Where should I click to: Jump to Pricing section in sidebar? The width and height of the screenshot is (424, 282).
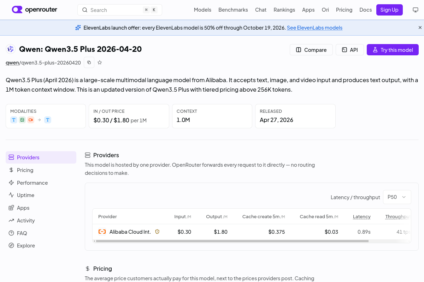(41, 170)
